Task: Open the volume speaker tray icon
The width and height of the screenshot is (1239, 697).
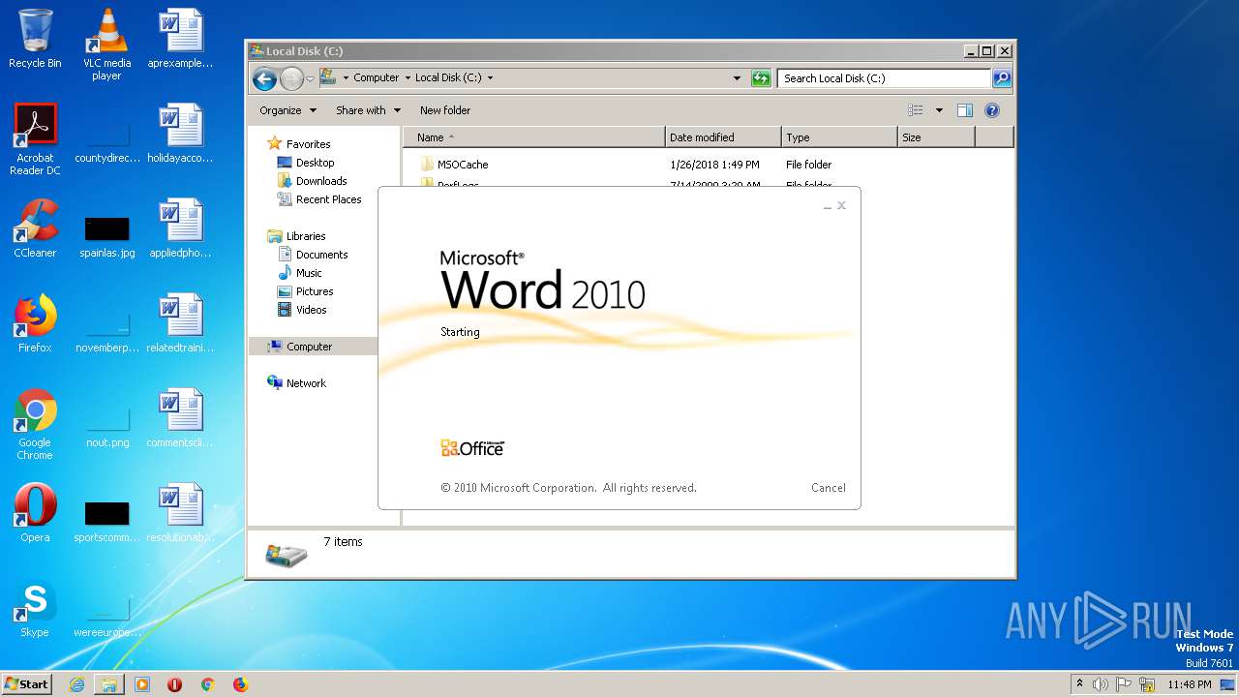Action: pyautogui.click(x=1101, y=684)
